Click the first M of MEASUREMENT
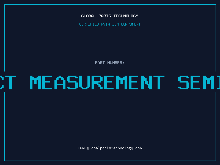This screenshot has height=165, width=220. point(35,82)
